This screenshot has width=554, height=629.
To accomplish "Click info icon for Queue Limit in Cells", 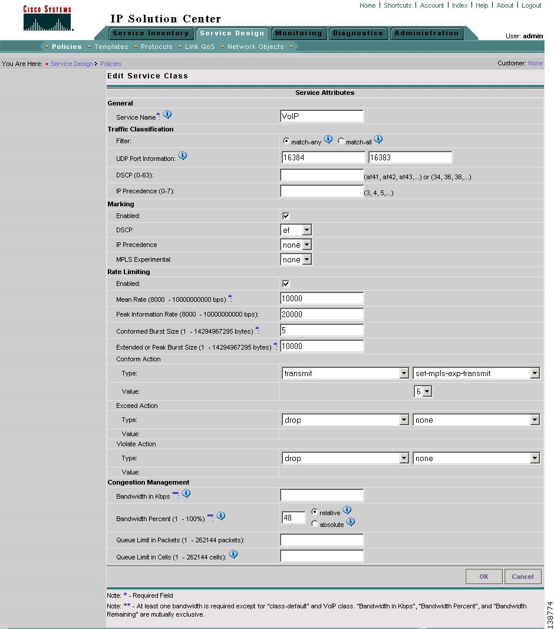I will pos(233,554).
